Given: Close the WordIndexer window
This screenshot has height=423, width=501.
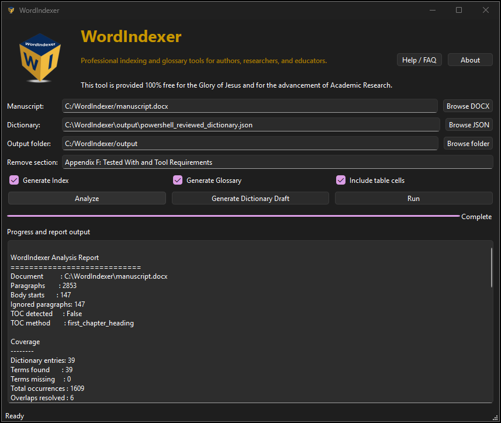Looking at the screenshot, I should 486,10.
